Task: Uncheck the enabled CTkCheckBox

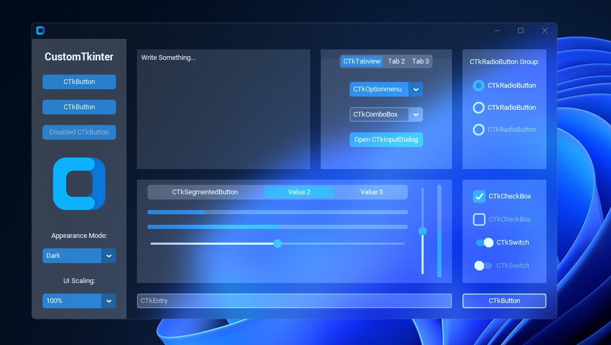Action: click(479, 196)
